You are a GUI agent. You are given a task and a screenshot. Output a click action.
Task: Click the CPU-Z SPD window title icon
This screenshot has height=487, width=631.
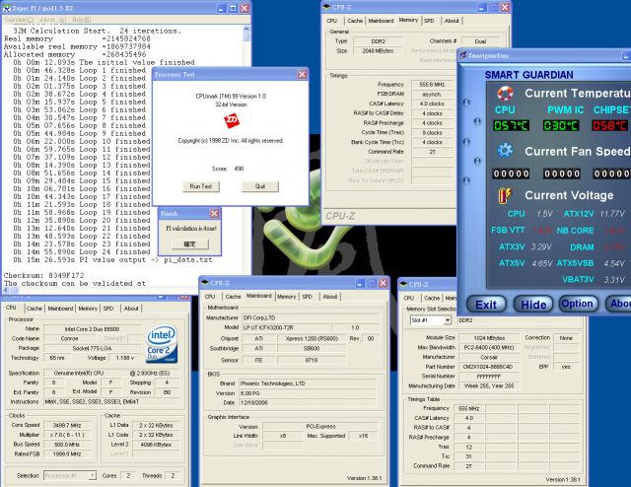pos(403,284)
